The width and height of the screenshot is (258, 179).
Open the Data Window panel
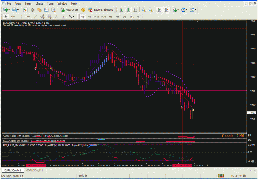32,10
